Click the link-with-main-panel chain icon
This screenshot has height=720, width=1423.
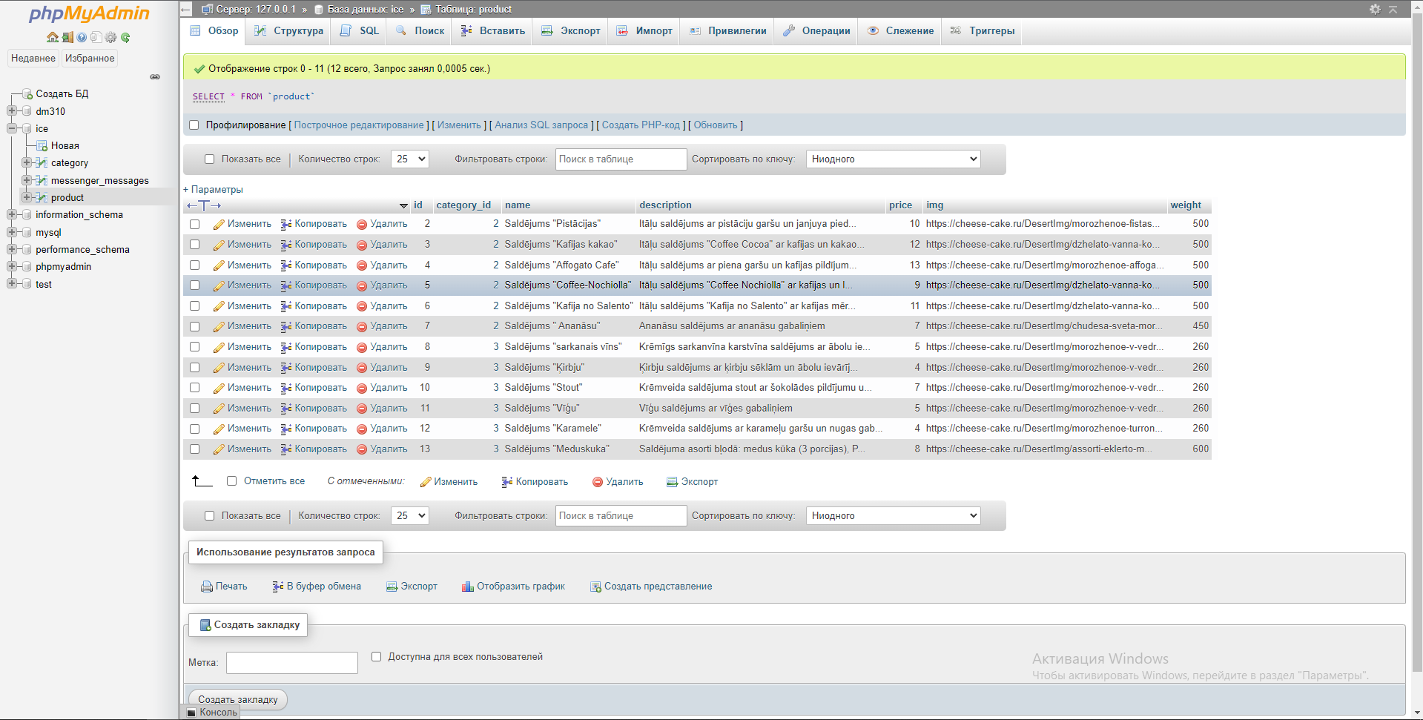pos(155,77)
